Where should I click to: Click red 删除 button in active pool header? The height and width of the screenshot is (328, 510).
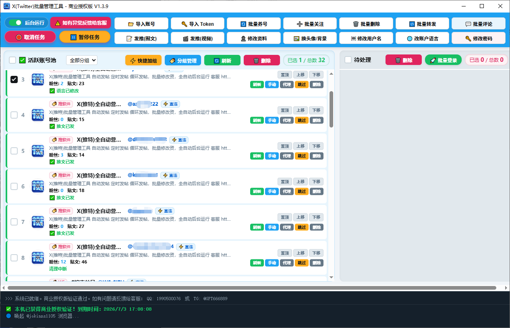point(262,60)
